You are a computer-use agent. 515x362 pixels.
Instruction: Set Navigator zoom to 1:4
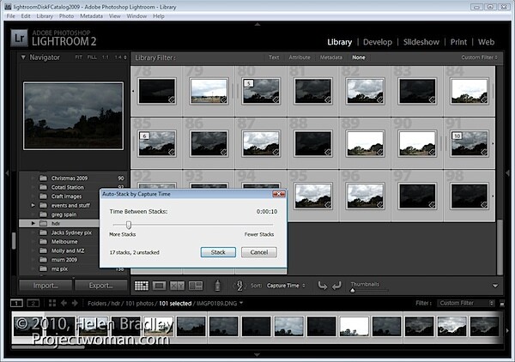(118, 57)
